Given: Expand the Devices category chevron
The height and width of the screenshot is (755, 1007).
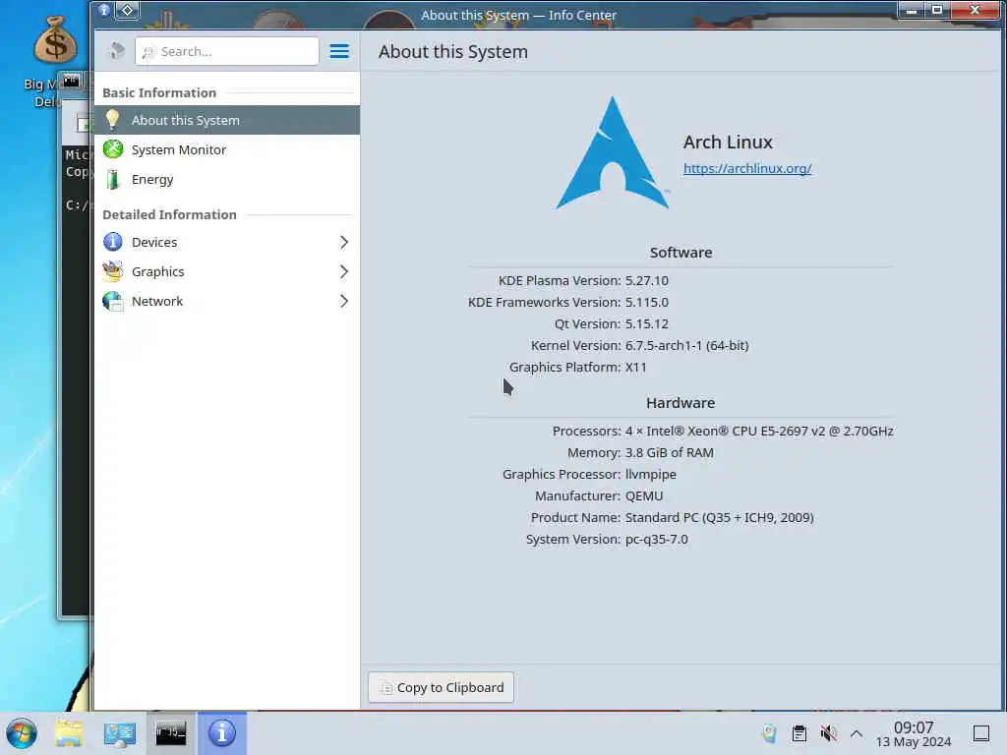Looking at the screenshot, I should (x=343, y=242).
